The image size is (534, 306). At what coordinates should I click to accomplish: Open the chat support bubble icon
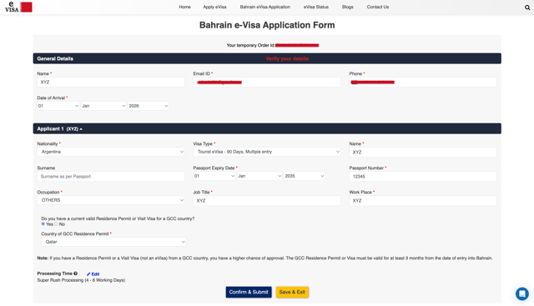521,293
